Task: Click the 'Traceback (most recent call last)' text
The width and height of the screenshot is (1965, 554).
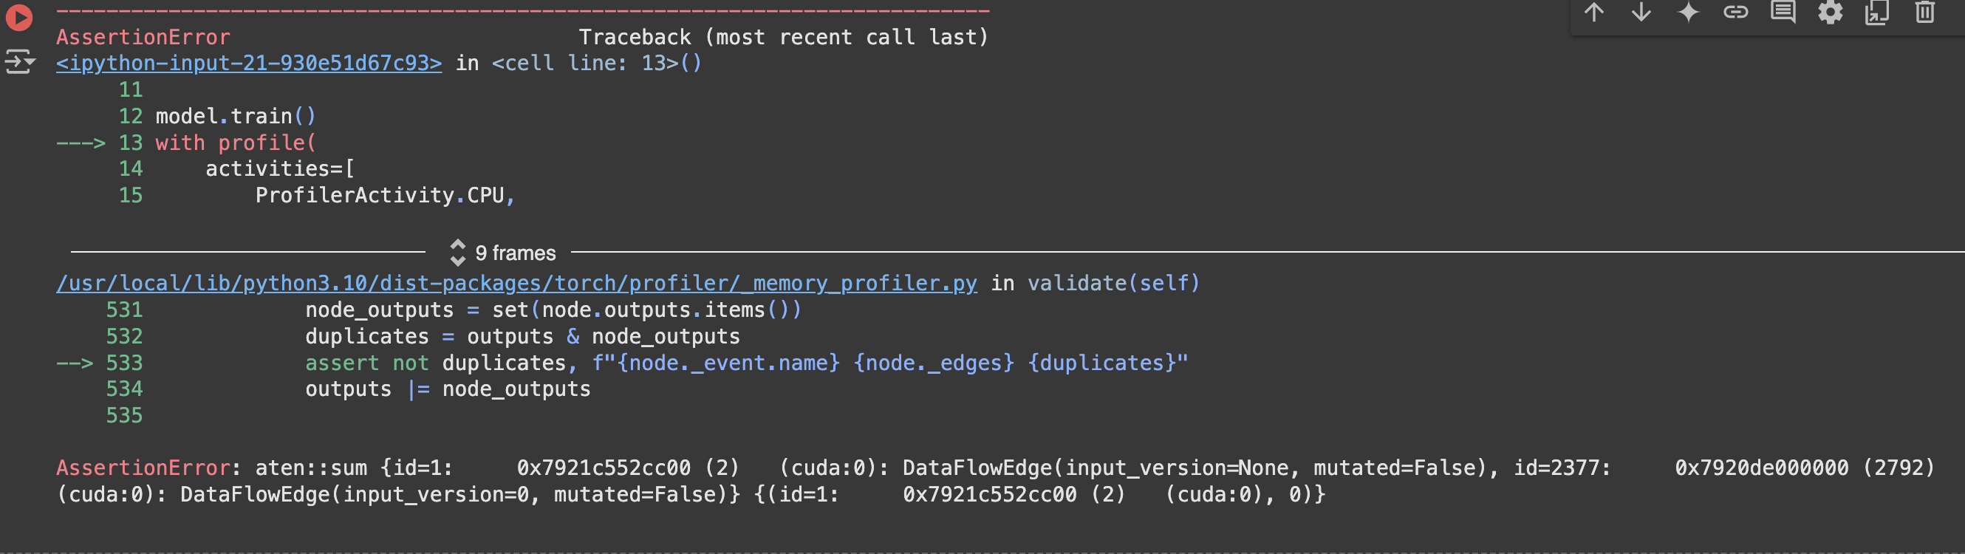Action: (783, 38)
